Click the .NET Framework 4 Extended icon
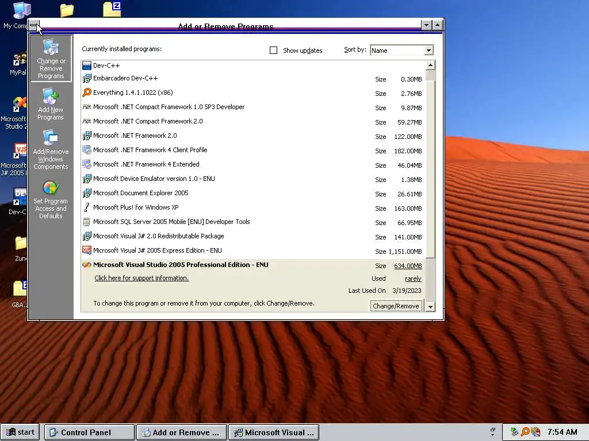The height and width of the screenshot is (441, 589). point(87,164)
